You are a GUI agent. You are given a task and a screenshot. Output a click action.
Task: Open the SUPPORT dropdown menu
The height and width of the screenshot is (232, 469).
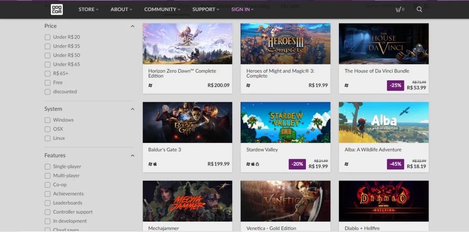pos(206,9)
